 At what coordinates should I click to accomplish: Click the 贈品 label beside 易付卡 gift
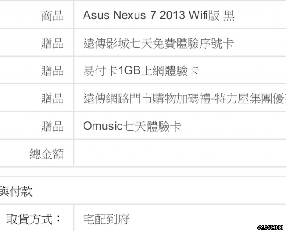[x=52, y=71]
